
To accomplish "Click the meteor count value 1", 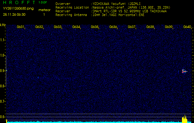I will coord(44,14).
